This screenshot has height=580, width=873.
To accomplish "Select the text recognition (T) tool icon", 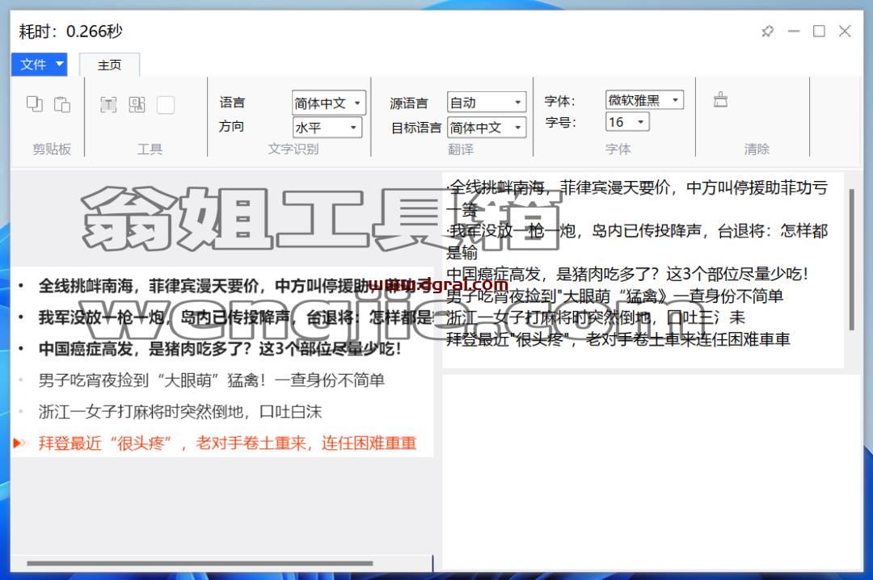I will coord(108,104).
